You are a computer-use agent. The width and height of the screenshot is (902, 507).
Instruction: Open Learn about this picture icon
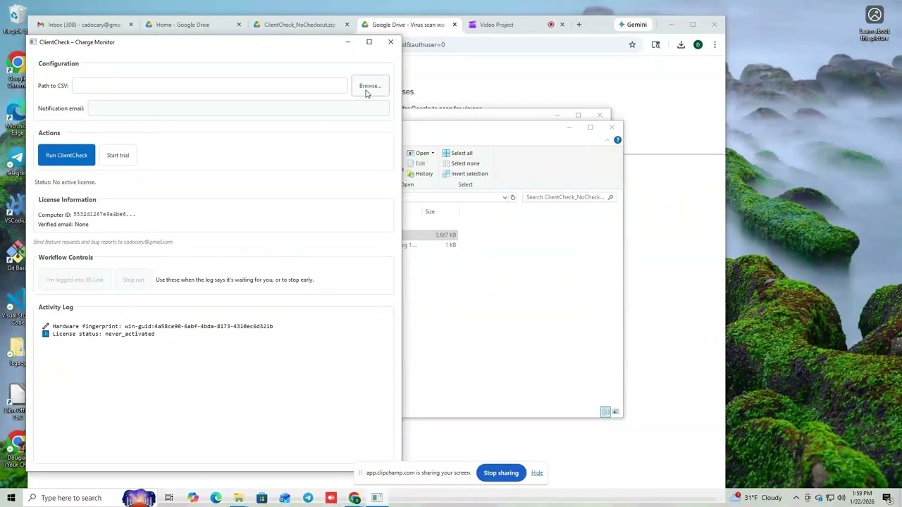875,23
